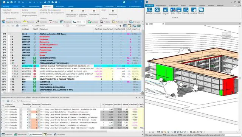Switch to the Fases bottom tab

click(x=48, y=134)
